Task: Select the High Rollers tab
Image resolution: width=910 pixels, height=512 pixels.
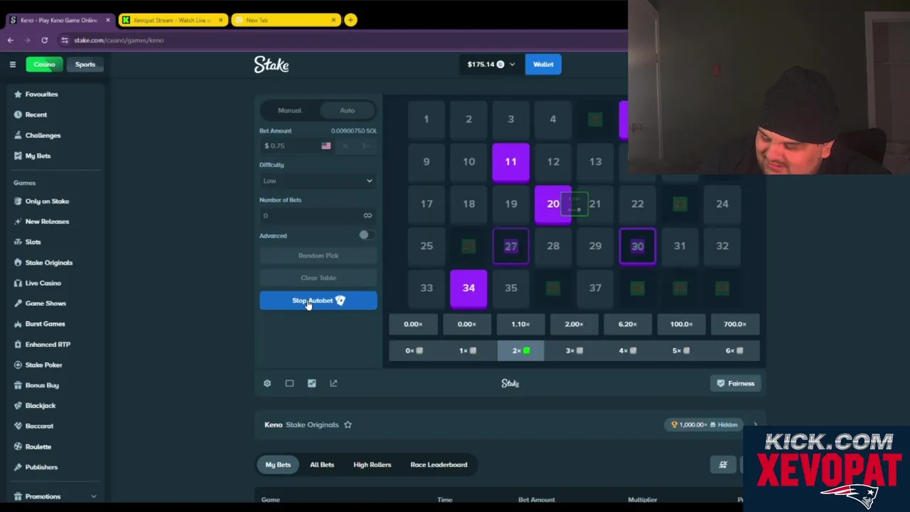Action: pos(372,464)
